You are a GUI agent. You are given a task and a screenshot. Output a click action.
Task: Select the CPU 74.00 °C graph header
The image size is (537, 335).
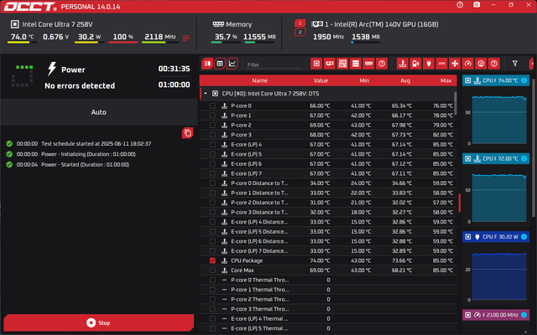(496, 80)
